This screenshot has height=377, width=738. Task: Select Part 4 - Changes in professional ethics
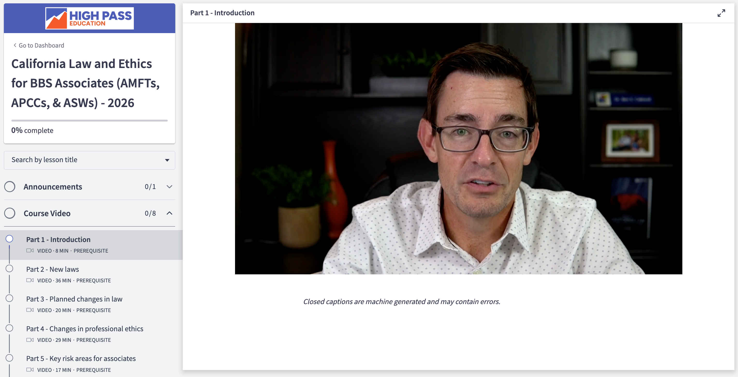[84, 329]
